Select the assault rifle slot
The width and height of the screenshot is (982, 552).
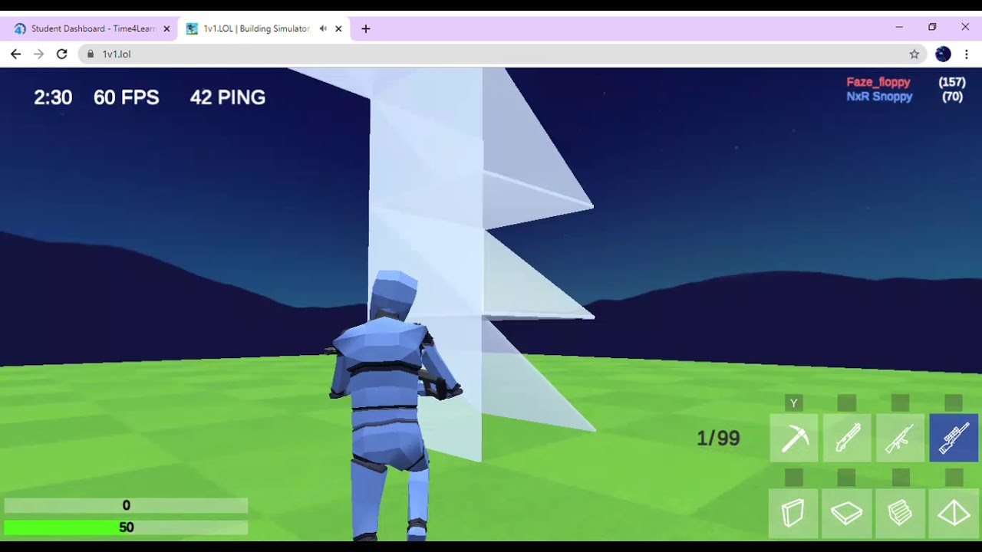900,438
